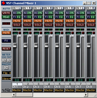Toggle the In meter button on channel 6

(x=72, y=36)
